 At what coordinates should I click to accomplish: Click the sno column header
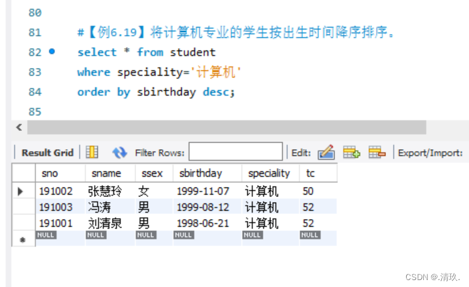(60, 173)
